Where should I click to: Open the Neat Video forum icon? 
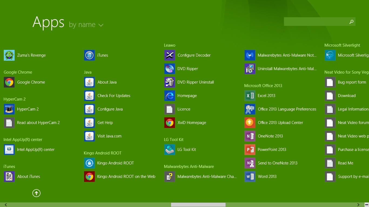tap(330, 123)
